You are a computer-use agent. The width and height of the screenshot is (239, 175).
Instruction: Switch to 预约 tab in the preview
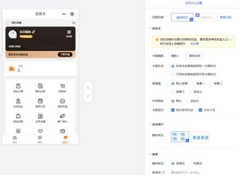point(40,140)
